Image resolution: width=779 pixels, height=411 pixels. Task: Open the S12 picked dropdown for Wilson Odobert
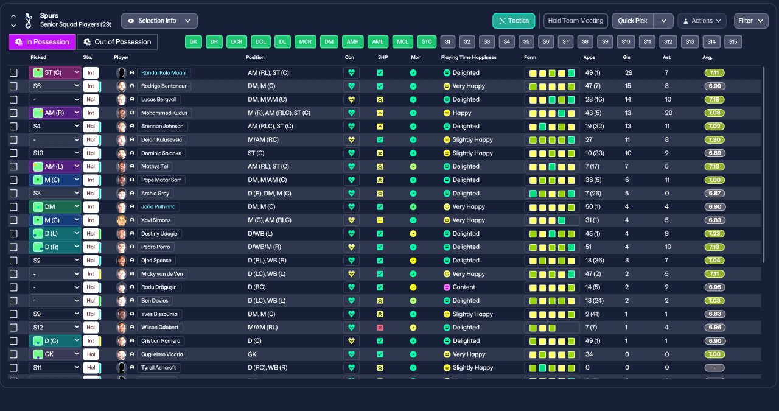(x=55, y=328)
